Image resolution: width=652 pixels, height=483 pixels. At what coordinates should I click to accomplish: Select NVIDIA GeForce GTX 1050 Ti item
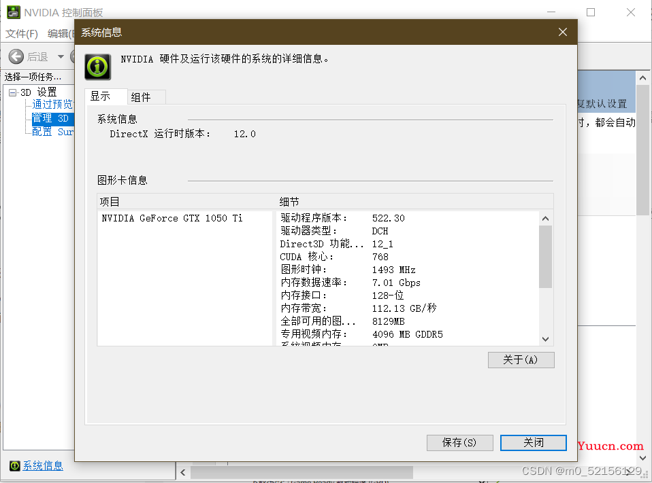(x=172, y=218)
